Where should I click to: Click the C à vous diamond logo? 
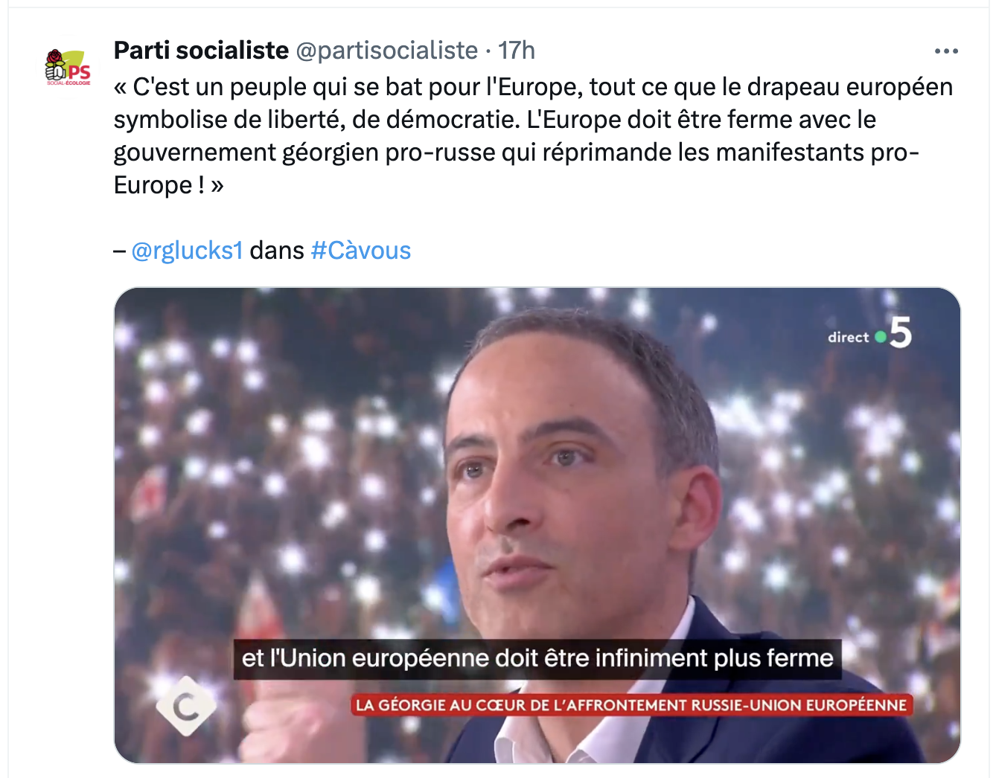click(185, 706)
